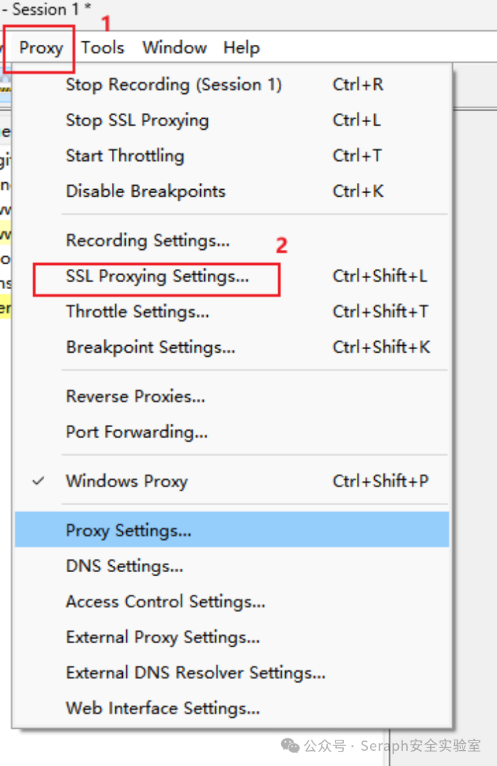Open SSL Proxying Settings...

point(232,276)
